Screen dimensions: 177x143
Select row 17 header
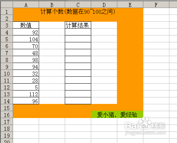tap(7, 122)
